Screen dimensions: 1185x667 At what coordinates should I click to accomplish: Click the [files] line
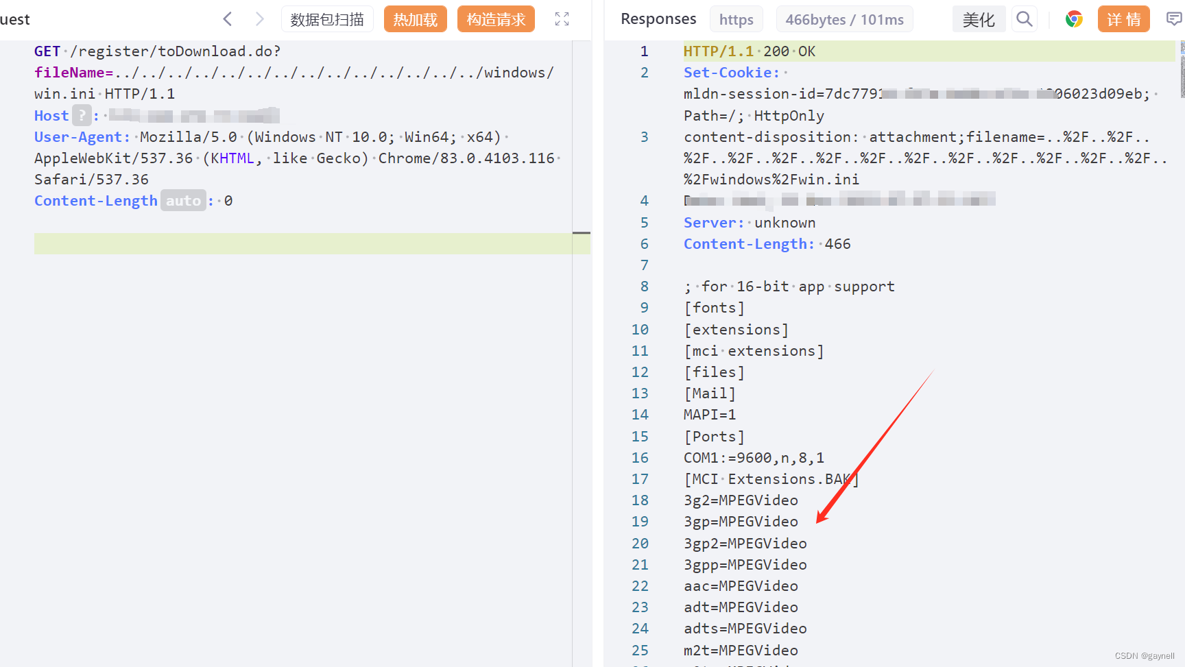coord(714,372)
